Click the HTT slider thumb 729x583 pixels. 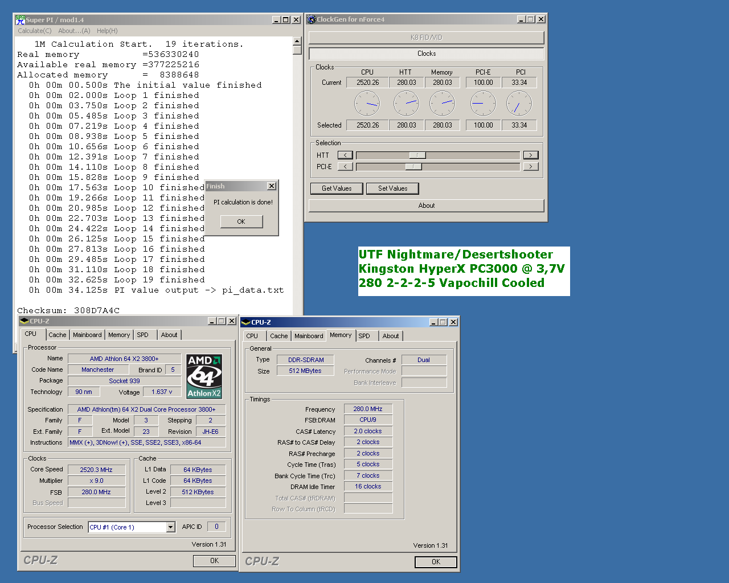click(417, 155)
